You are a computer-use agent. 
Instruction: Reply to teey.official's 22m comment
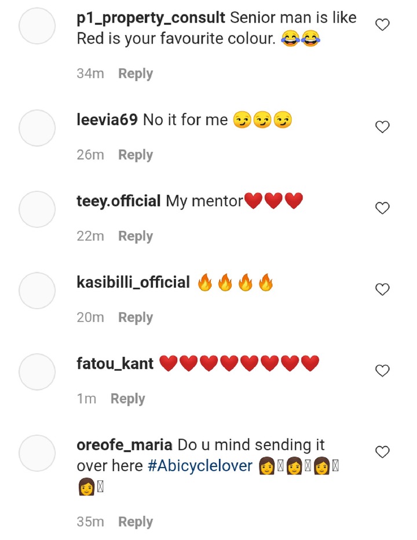coord(136,236)
